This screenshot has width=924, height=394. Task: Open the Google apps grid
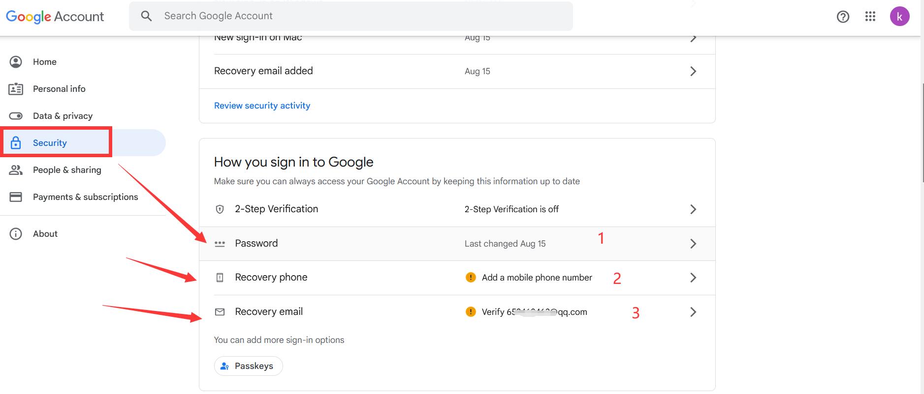(870, 17)
